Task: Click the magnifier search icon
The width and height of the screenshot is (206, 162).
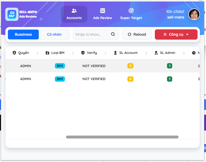Action: [113, 34]
